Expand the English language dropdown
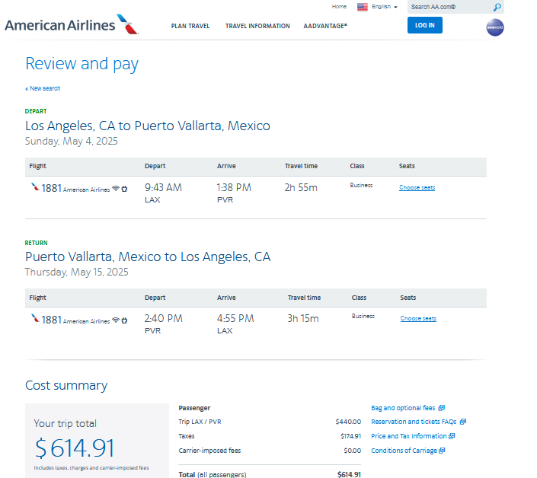This screenshot has height=478, width=537. [x=385, y=7]
